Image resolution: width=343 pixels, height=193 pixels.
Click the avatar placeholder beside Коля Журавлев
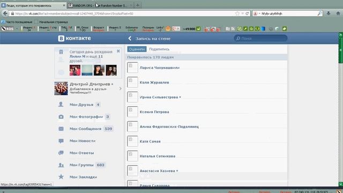click(132, 82)
